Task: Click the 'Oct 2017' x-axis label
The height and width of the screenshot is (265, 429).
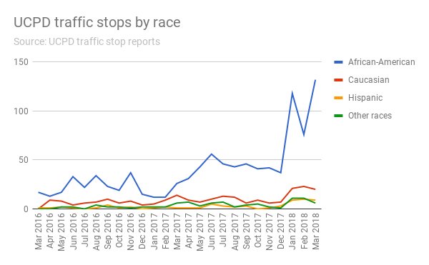Action: pyautogui.click(x=257, y=231)
